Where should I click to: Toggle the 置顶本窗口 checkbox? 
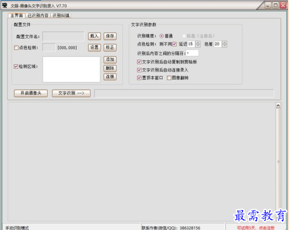139,78
